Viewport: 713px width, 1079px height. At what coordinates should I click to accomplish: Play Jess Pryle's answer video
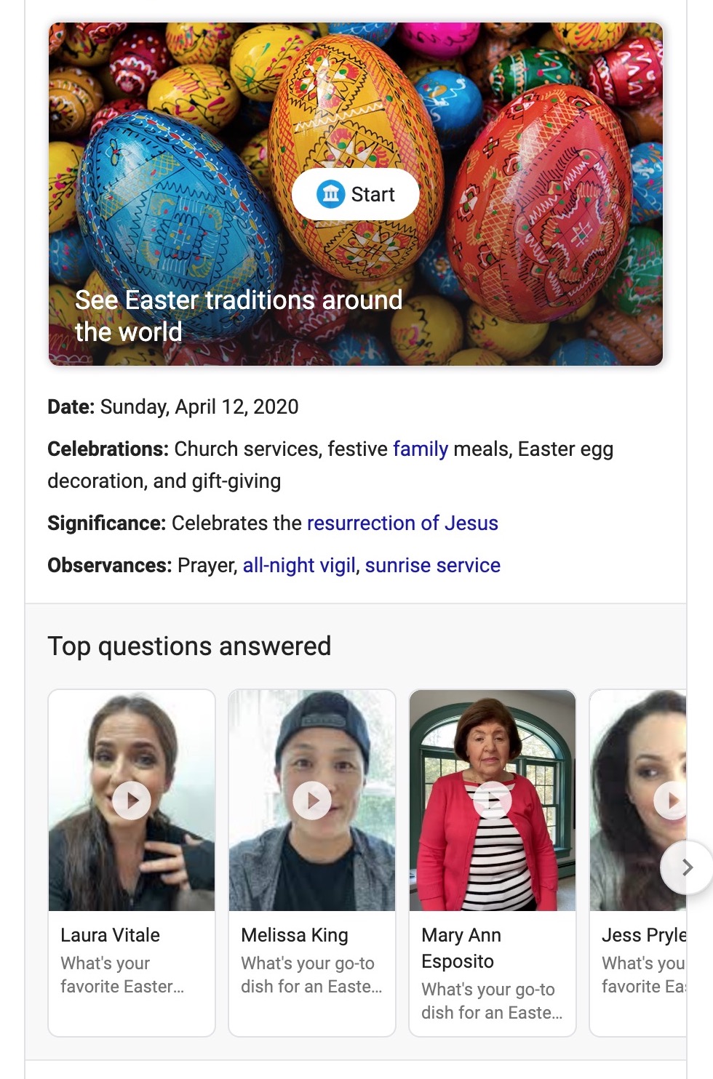(x=671, y=799)
